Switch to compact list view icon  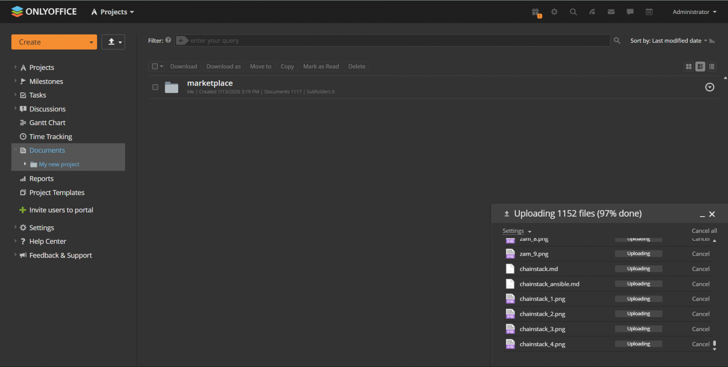[x=712, y=67]
